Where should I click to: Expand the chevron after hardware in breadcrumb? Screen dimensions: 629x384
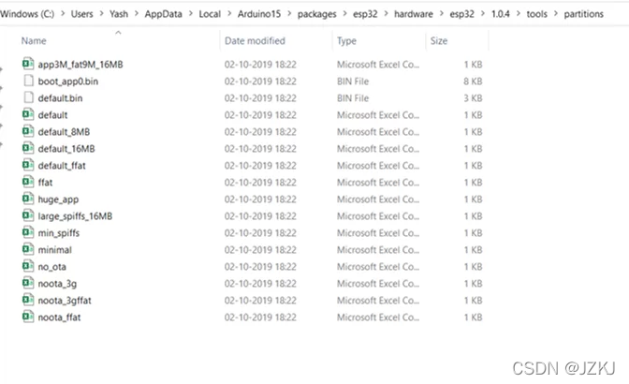pos(442,14)
